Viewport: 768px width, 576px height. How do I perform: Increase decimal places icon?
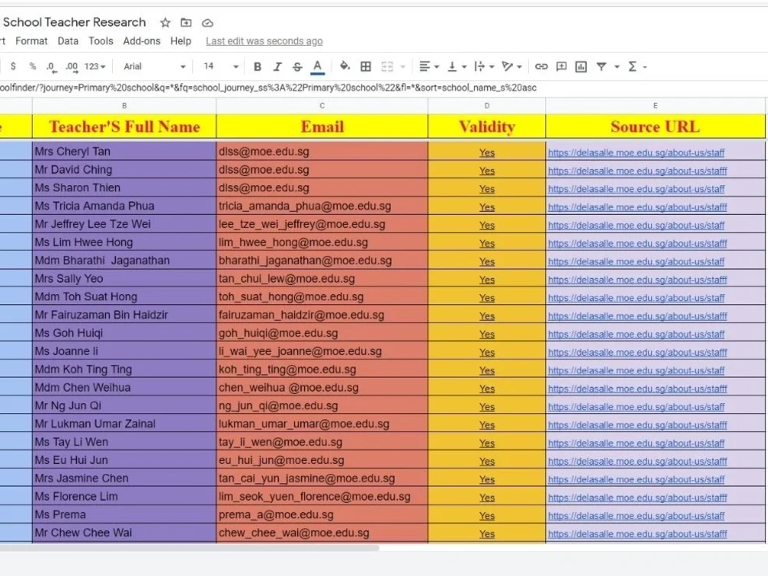click(x=71, y=67)
